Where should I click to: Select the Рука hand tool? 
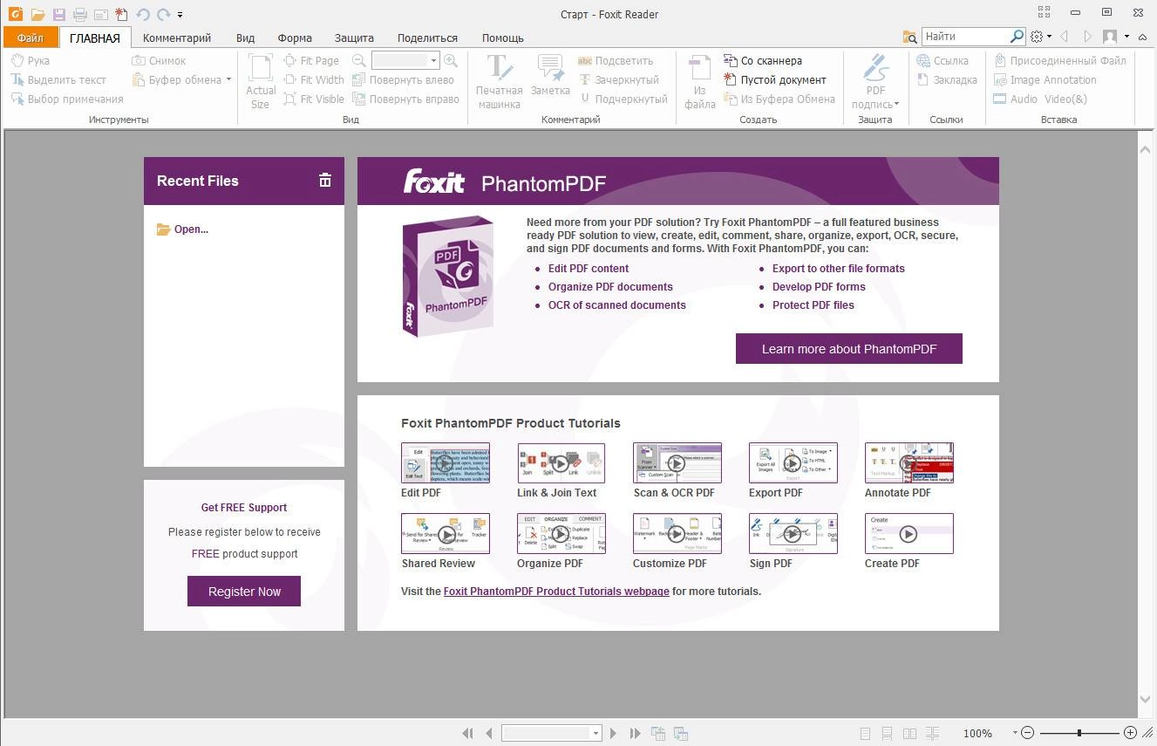[31, 60]
